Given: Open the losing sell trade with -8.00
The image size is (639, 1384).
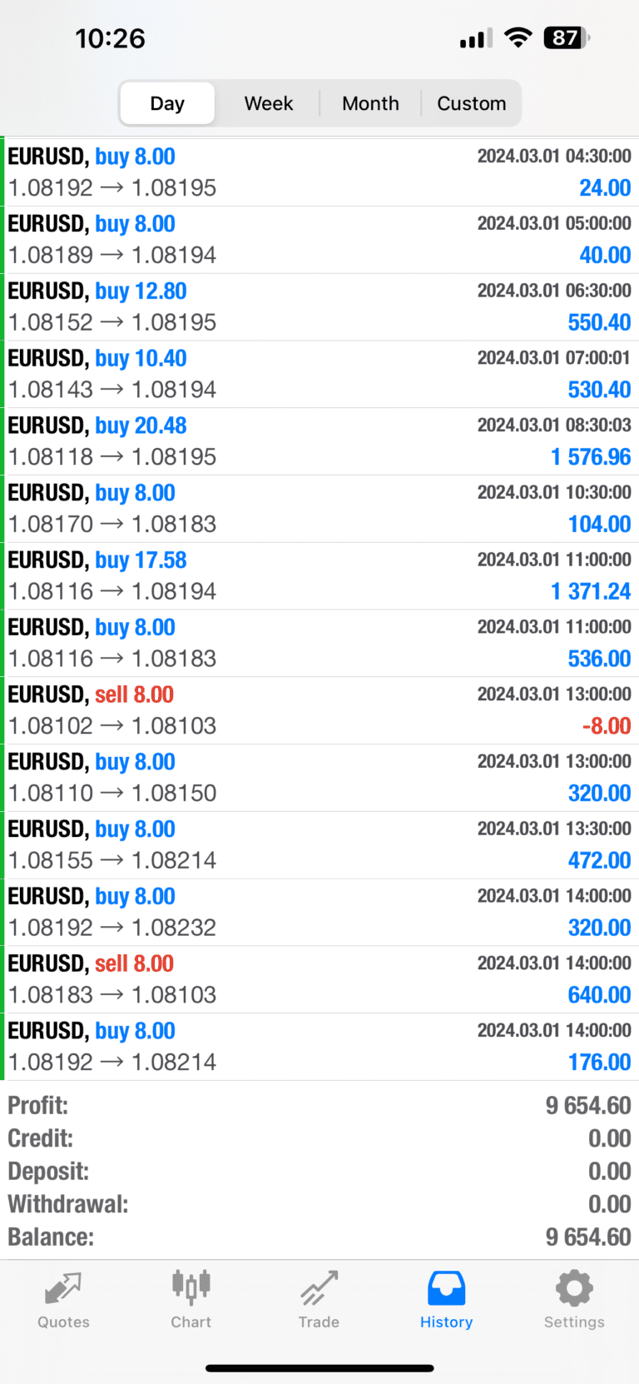Looking at the screenshot, I should click(319, 710).
